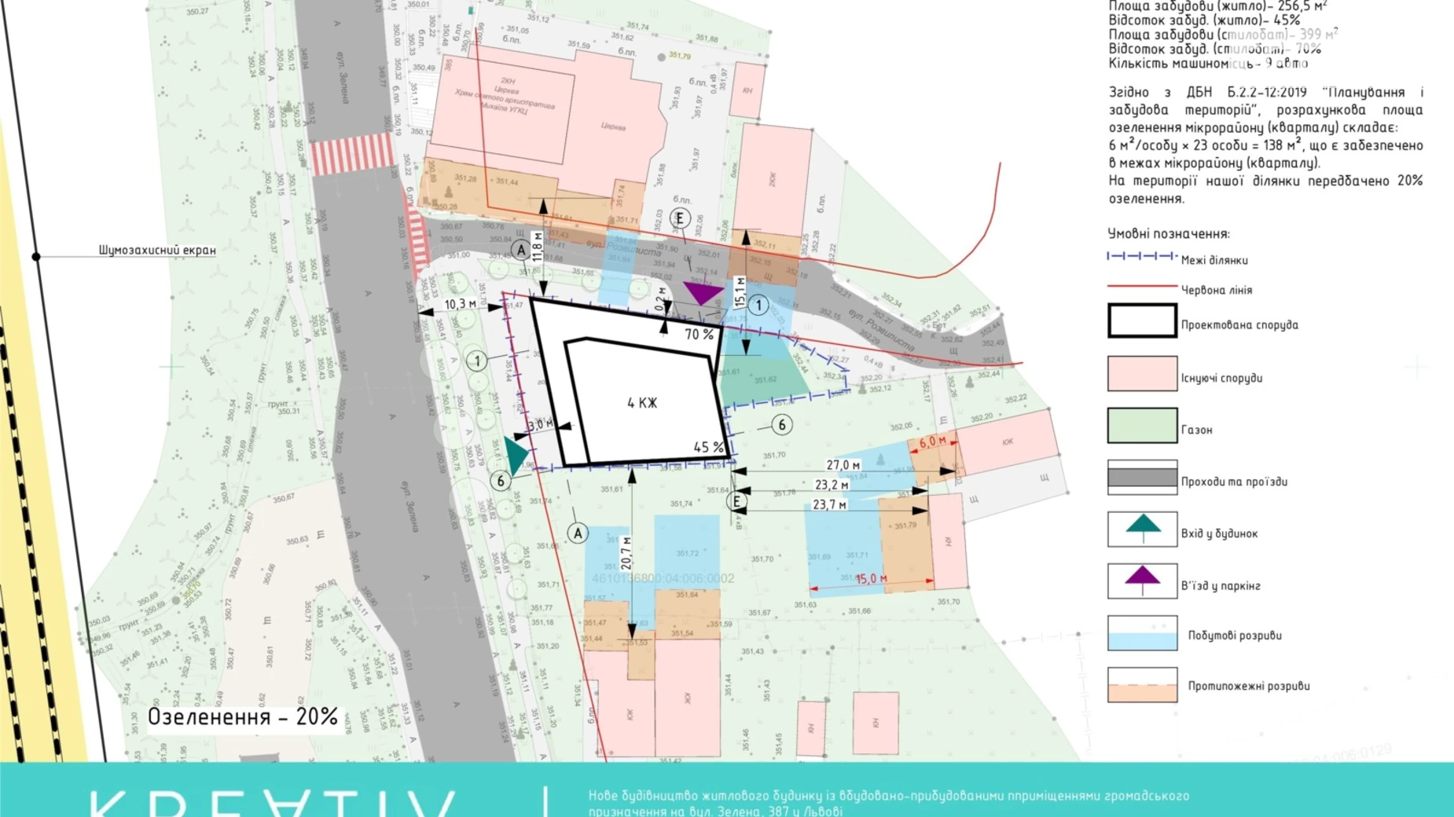Select the pink Існуючі споруди legend swatch
Screen dimensions: 1454x817
pyautogui.click(x=1142, y=373)
